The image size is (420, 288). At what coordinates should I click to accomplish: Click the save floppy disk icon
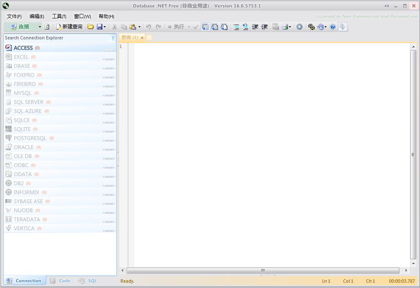click(x=99, y=27)
